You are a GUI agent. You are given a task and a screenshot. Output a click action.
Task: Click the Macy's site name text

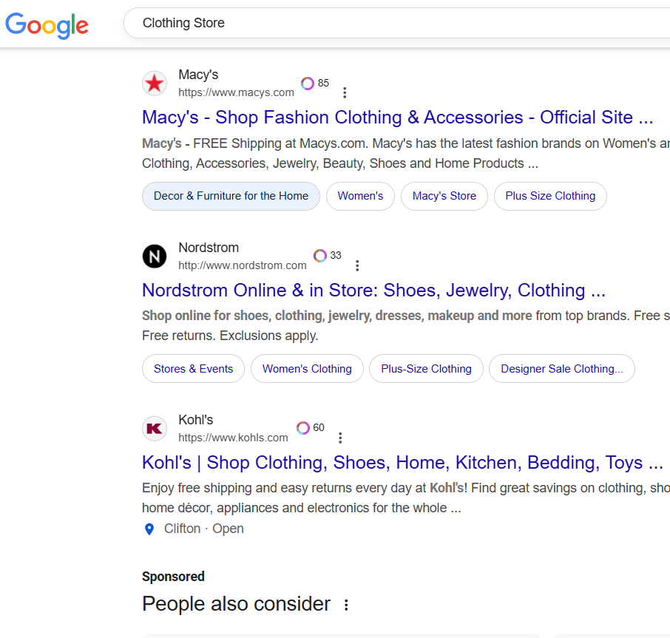198,75
